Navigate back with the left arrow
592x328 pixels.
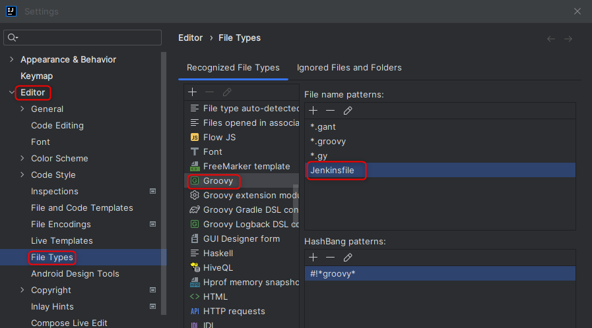[551, 39]
